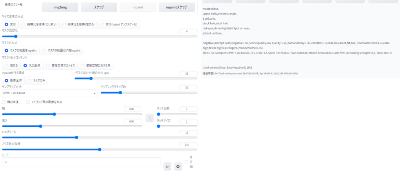The height and width of the screenshot is (173, 401).
Task: Tick タイリング用の画像を生成 checkbox
Action: tap(28, 102)
